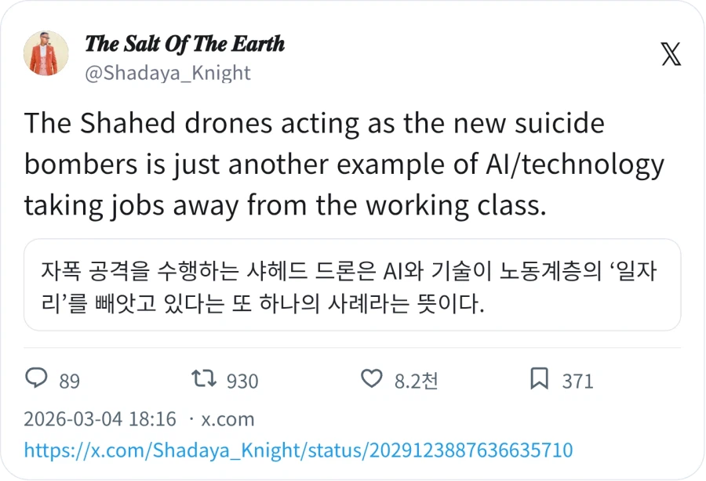Click the X logo in the top corner
The image size is (706, 481).
(670, 55)
